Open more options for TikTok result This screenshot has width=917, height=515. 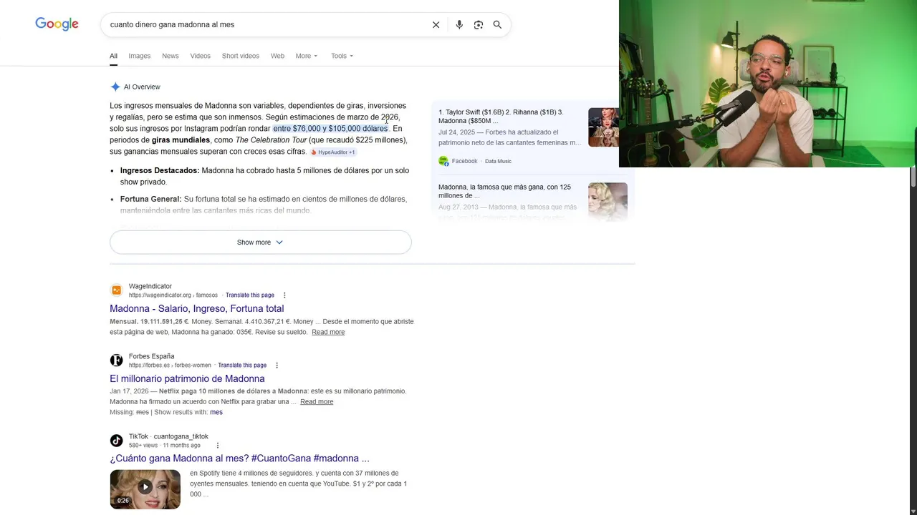[x=218, y=446]
